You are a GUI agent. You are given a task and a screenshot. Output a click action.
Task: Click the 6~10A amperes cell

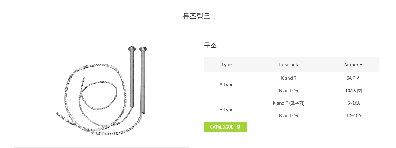click(353, 103)
